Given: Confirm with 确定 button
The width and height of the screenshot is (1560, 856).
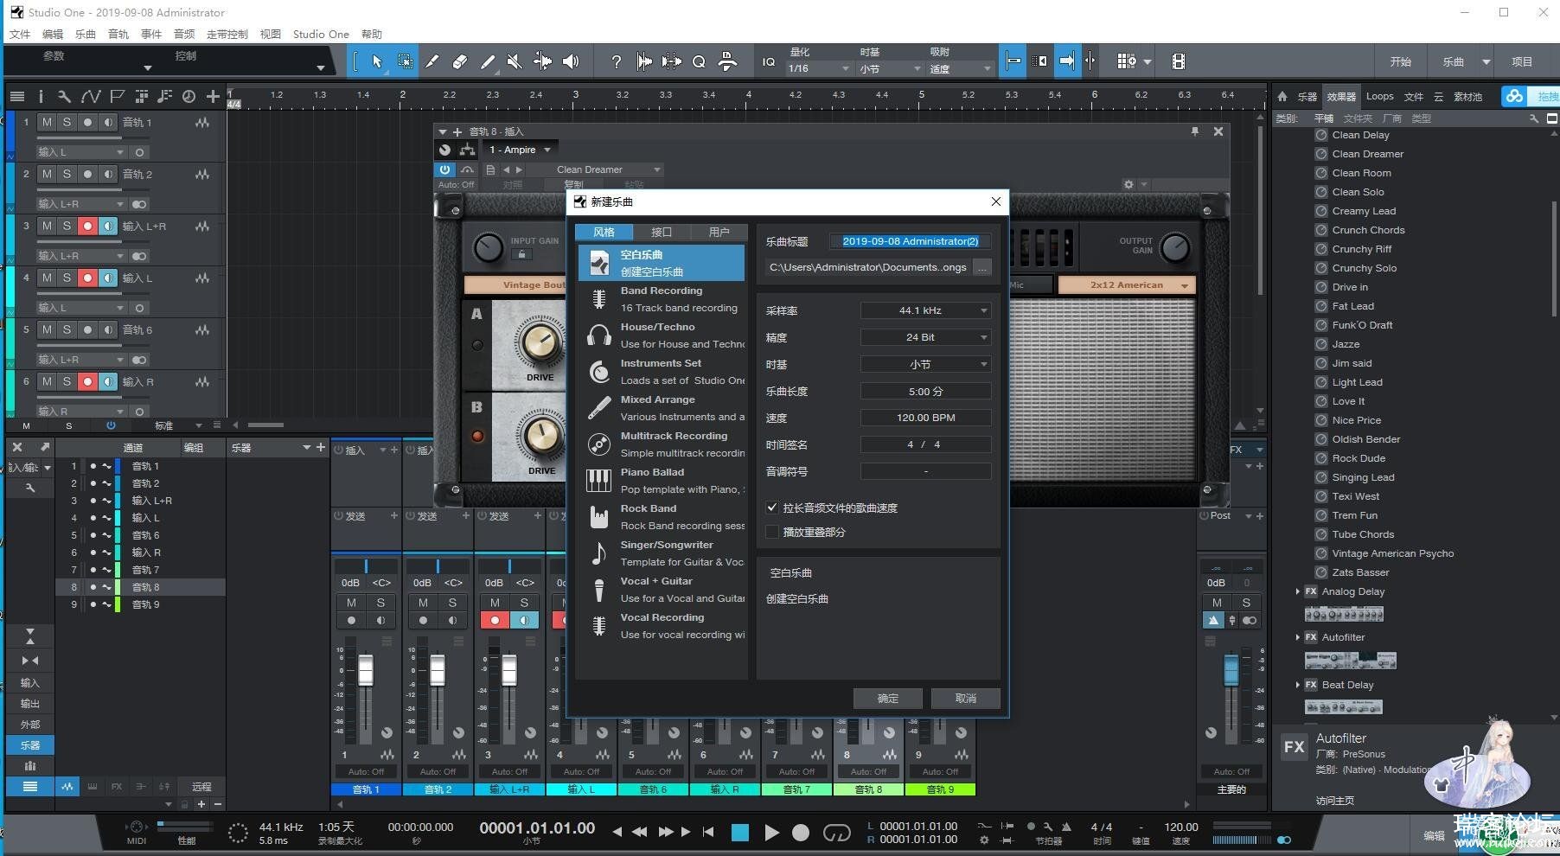Looking at the screenshot, I should tap(887, 699).
